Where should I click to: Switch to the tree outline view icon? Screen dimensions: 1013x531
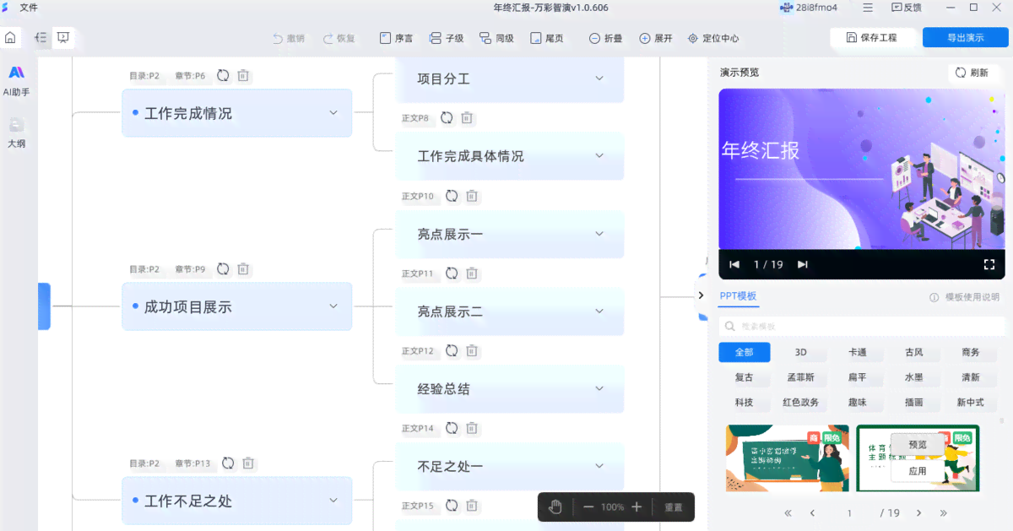(x=41, y=38)
